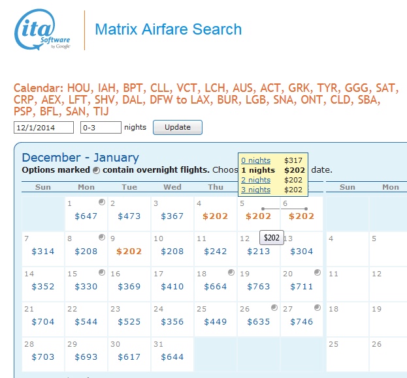Choose the 3 nights option in popup
This screenshot has width=407, height=378.
click(x=255, y=190)
